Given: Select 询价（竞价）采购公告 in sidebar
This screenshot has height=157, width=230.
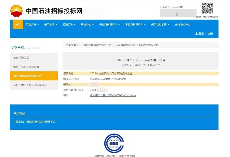Looking at the screenshot, I should (34, 67).
